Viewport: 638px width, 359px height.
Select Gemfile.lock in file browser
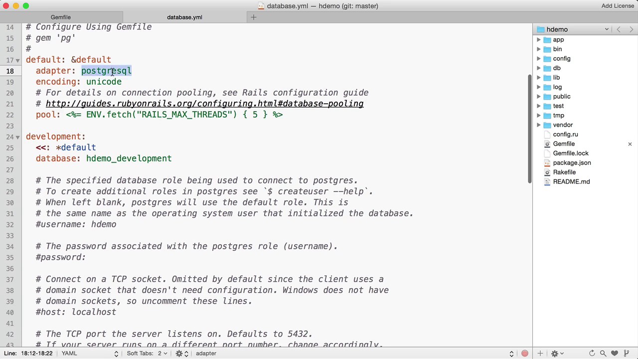click(x=571, y=154)
